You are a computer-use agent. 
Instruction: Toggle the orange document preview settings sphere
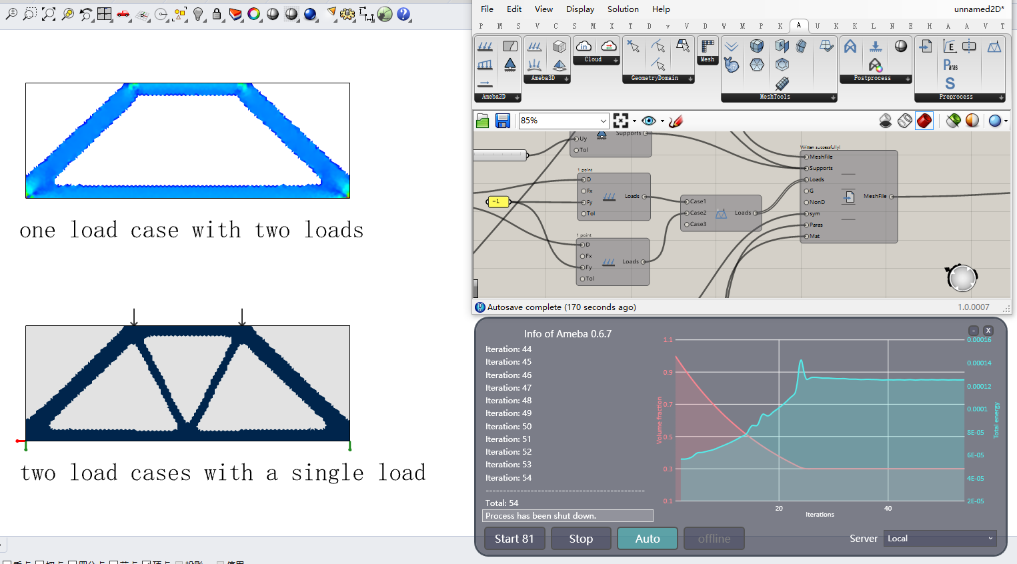(x=973, y=121)
